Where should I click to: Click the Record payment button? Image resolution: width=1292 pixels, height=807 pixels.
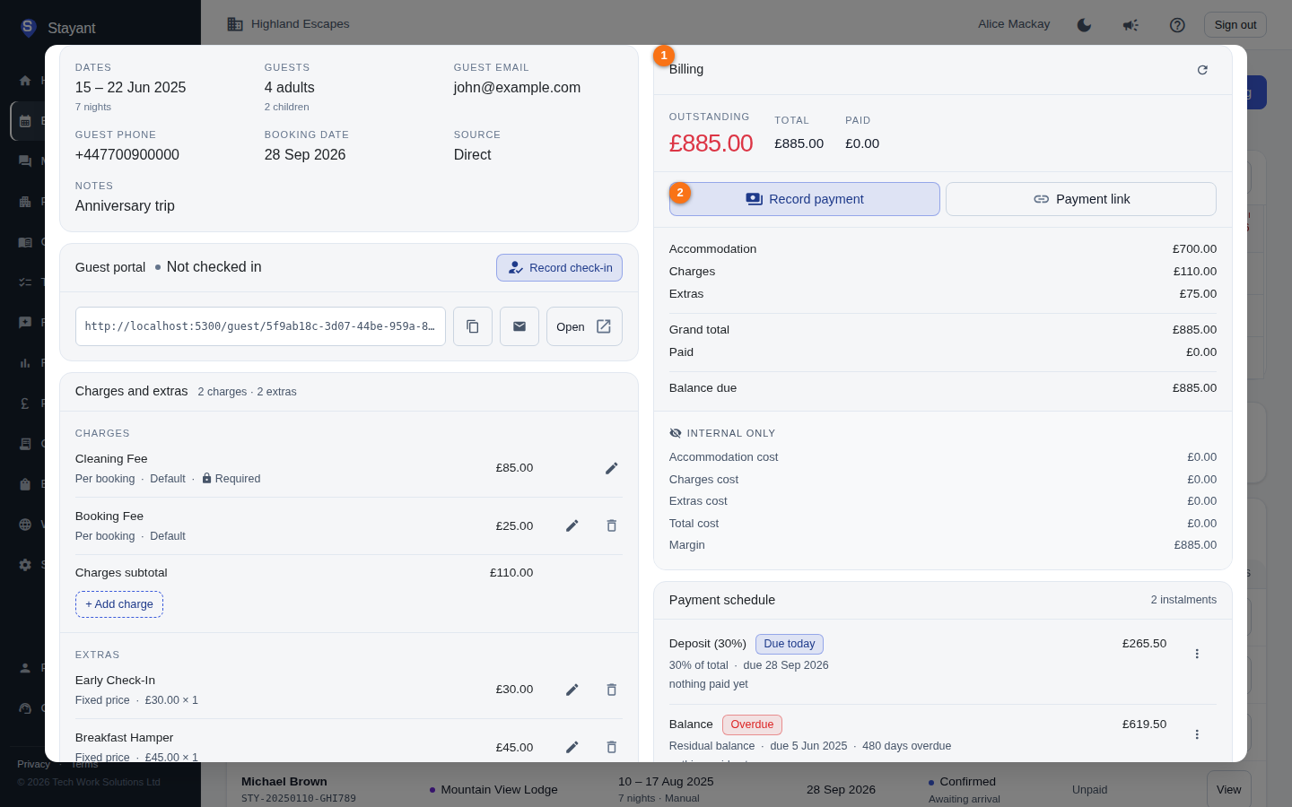pyautogui.click(x=805, y=199)
